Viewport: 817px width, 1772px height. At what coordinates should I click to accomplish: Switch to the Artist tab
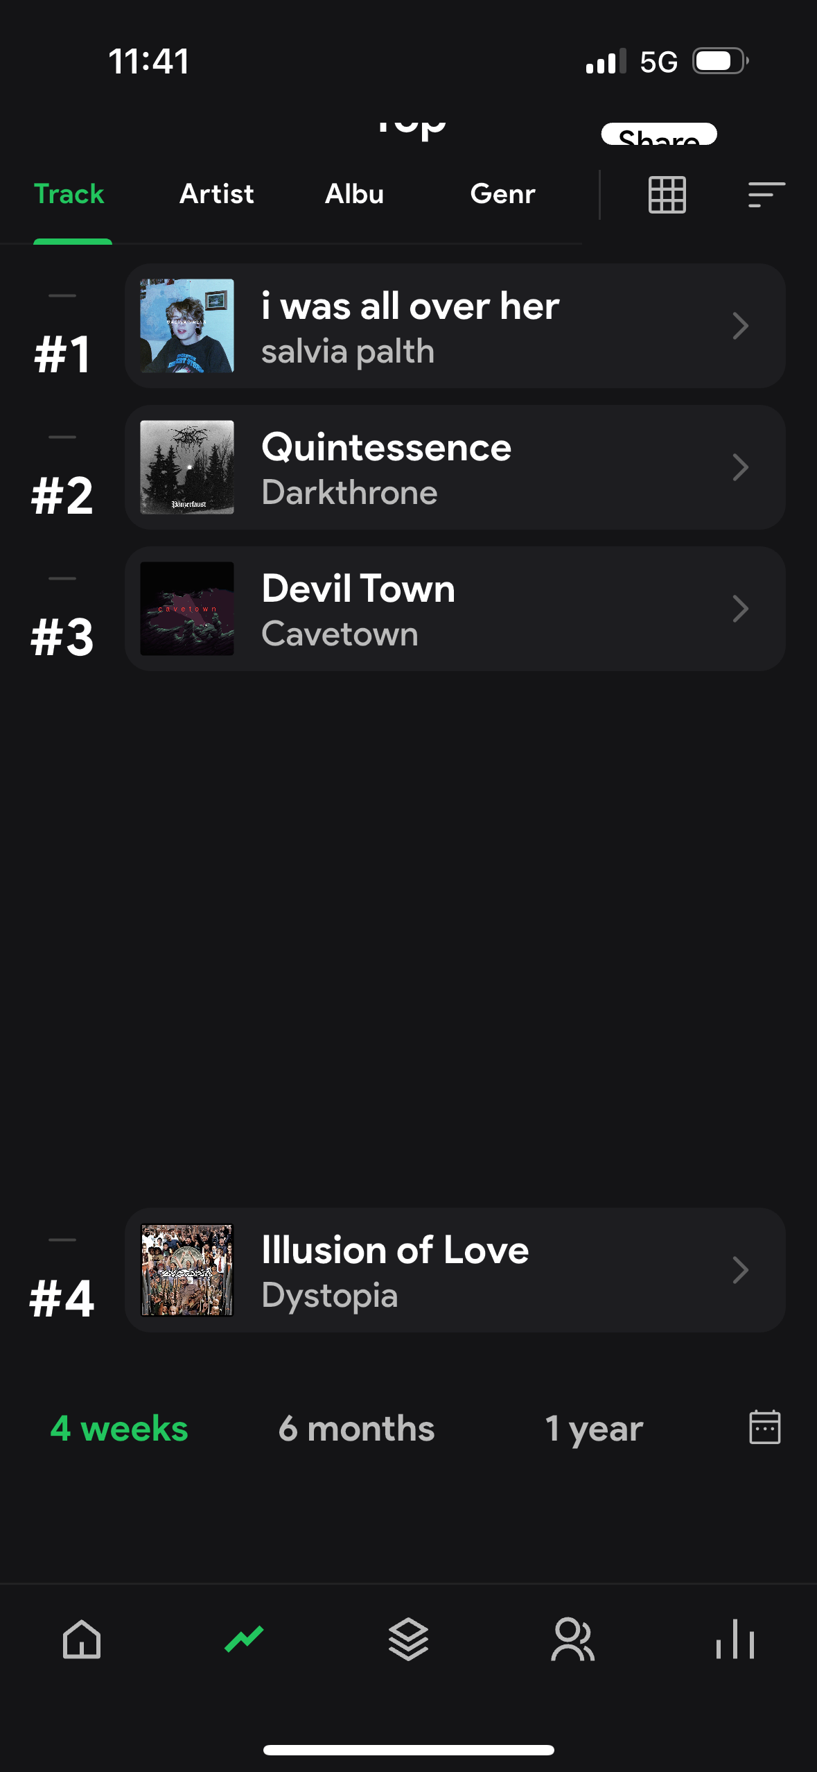tap(217, 194)
